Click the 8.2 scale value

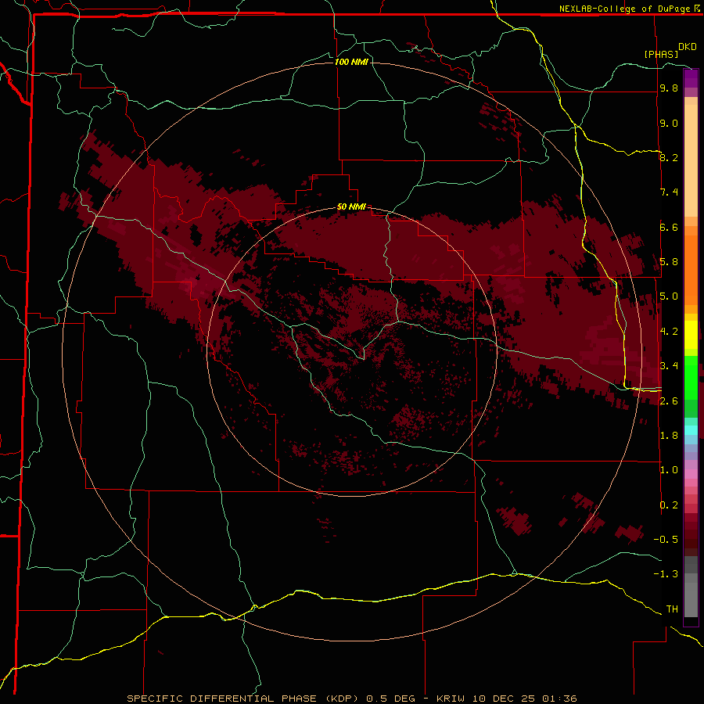pyautogui.click(x=669, y=157)
